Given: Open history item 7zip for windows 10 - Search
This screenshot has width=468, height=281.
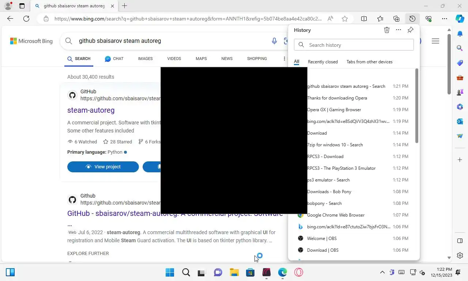Looking at the screenshot, I should point(354,145).
